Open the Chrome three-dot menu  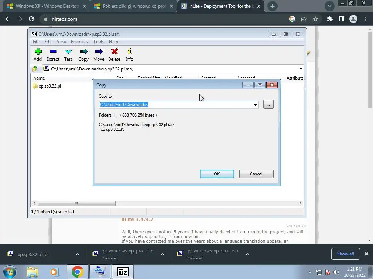coord(365,19)
